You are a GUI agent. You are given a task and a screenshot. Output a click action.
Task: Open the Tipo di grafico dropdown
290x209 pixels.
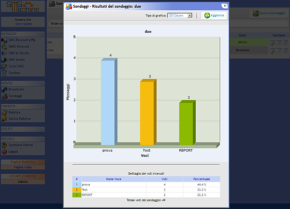[x=180, y=15]
